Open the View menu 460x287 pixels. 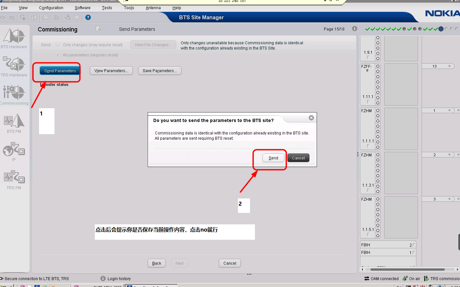click(23, 8)
